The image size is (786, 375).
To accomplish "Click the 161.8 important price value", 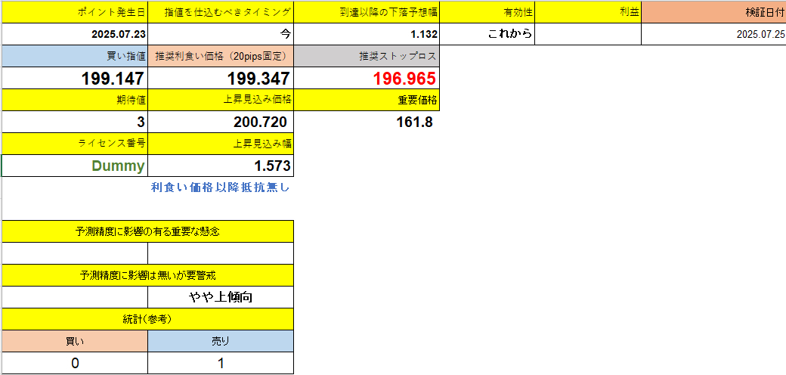I will pyautogui.click(x=414, y=122).
